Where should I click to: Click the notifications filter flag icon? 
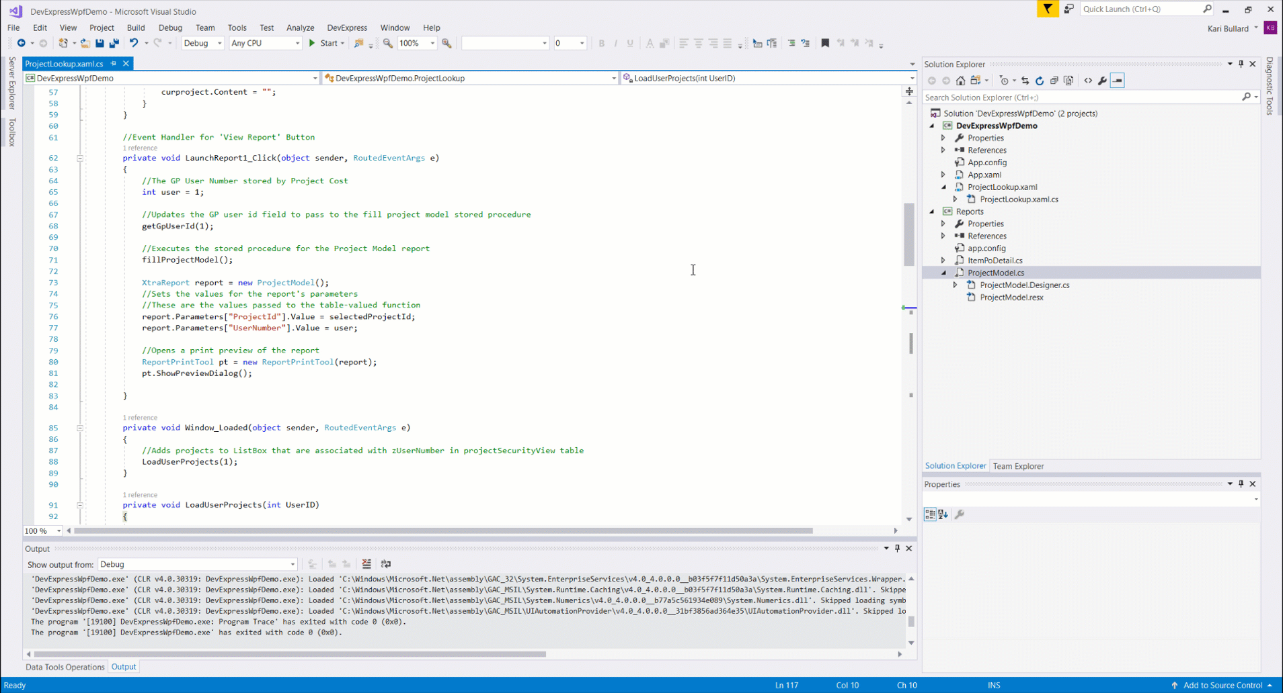pyautogui.click(x=1048, y=9)
